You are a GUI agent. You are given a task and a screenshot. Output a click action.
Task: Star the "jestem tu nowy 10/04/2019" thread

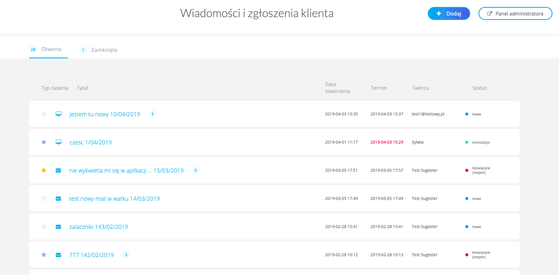[x=44, y=114]
